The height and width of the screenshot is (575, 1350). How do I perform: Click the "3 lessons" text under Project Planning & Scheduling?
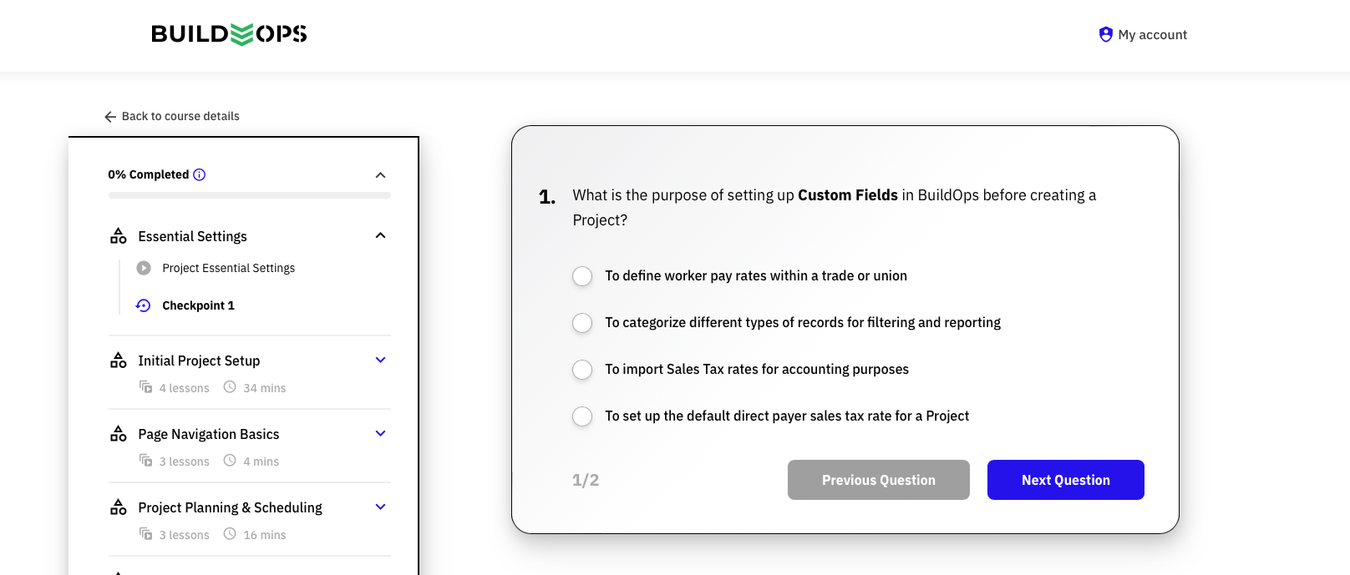185,535
